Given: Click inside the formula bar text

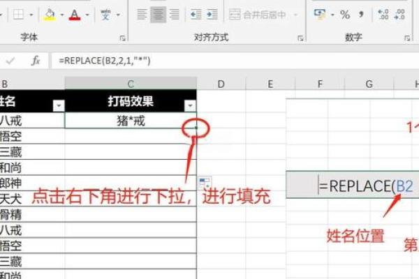Looking at the screenshot, I should coord(105,61).
